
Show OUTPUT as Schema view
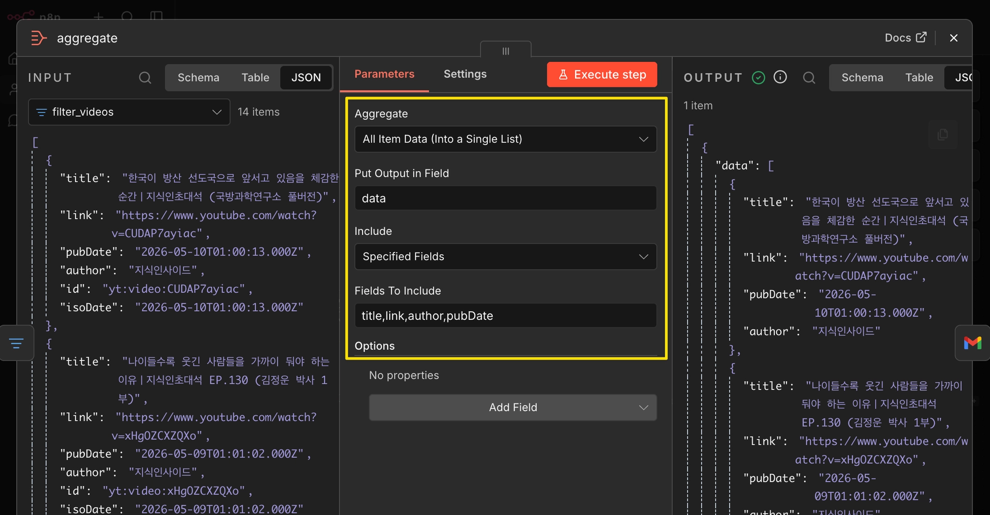click(862, 77)
